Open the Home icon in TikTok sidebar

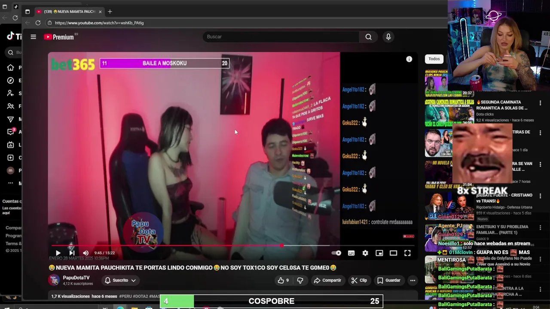coord(10,67)
